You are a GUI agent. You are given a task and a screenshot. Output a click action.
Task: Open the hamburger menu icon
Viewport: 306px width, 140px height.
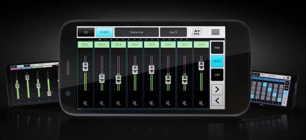[215, 32]
